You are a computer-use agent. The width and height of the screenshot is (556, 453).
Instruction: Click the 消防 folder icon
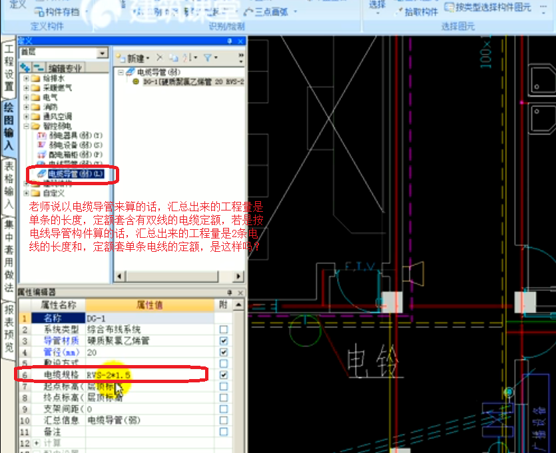pos(35,107)
